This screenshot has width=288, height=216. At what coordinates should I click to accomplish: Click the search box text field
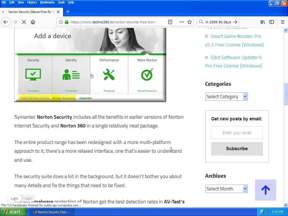(218, 22)
